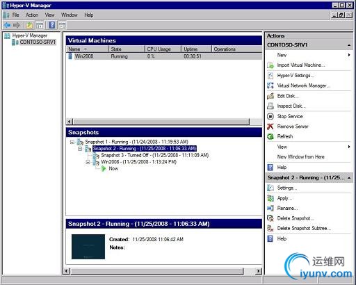
Task: Click the blue Help toolbar icon
Action: (x=52, y=25)
